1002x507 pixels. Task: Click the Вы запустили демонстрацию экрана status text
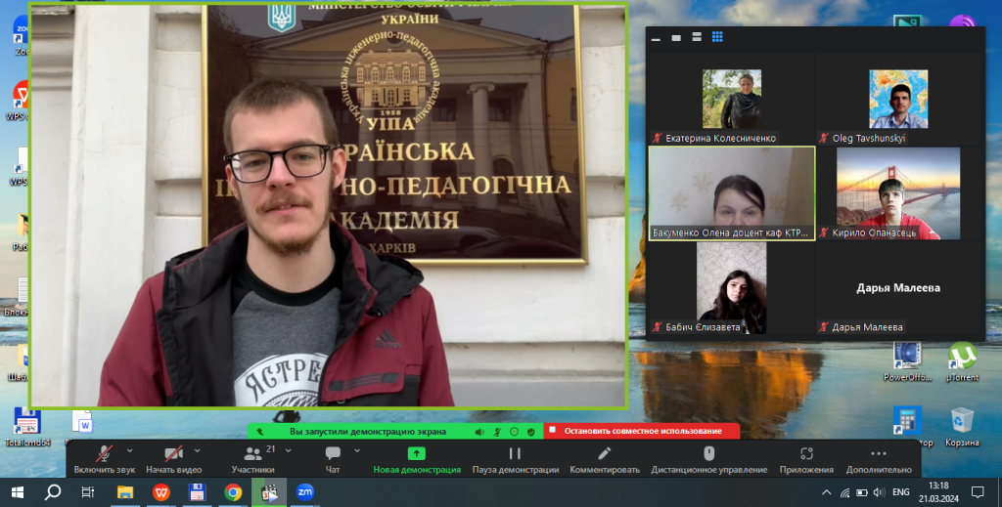click(368, 432)
